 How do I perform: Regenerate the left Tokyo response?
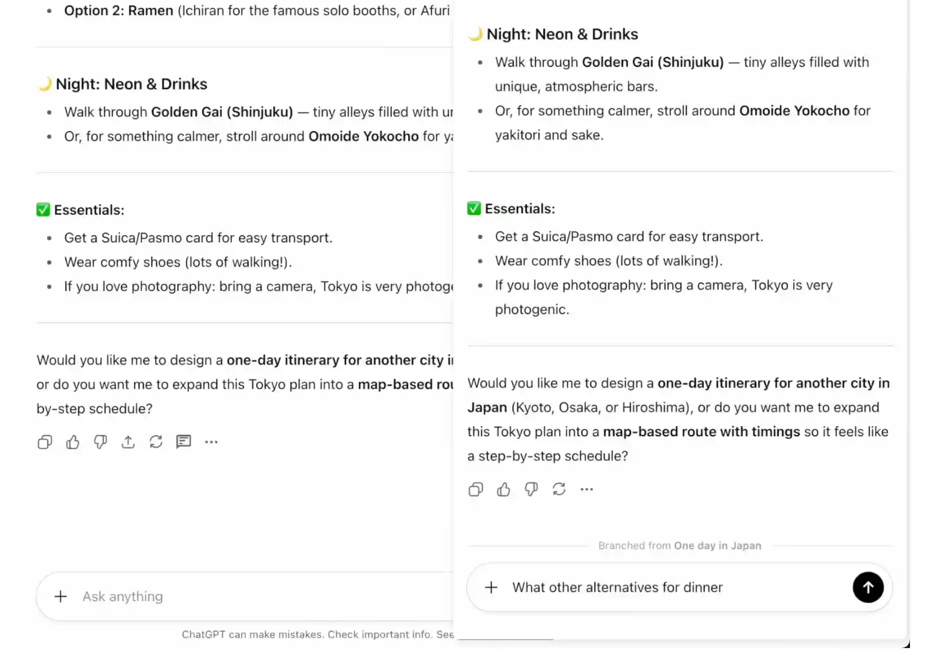pyautogui.click(x=156, y=442)
